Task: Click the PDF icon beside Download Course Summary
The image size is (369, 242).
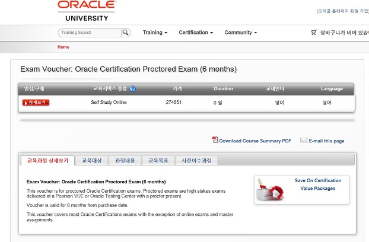Action: point(215,140)
